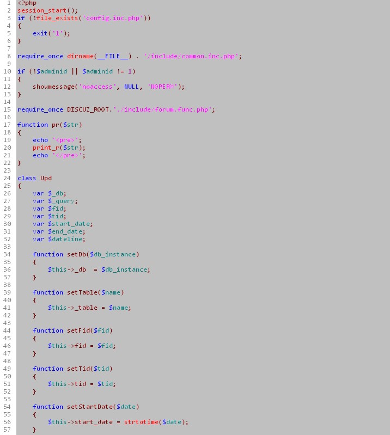Click 'function setFid($fid)' line
The image size is (390, 435).
pos(72,330)
